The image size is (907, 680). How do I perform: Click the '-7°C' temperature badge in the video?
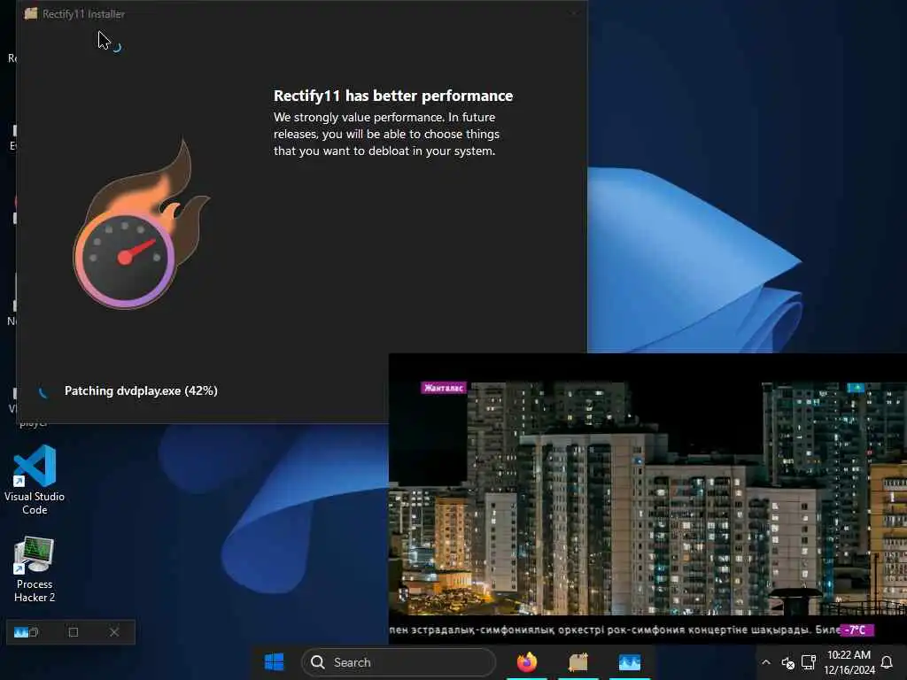[857, 630]
